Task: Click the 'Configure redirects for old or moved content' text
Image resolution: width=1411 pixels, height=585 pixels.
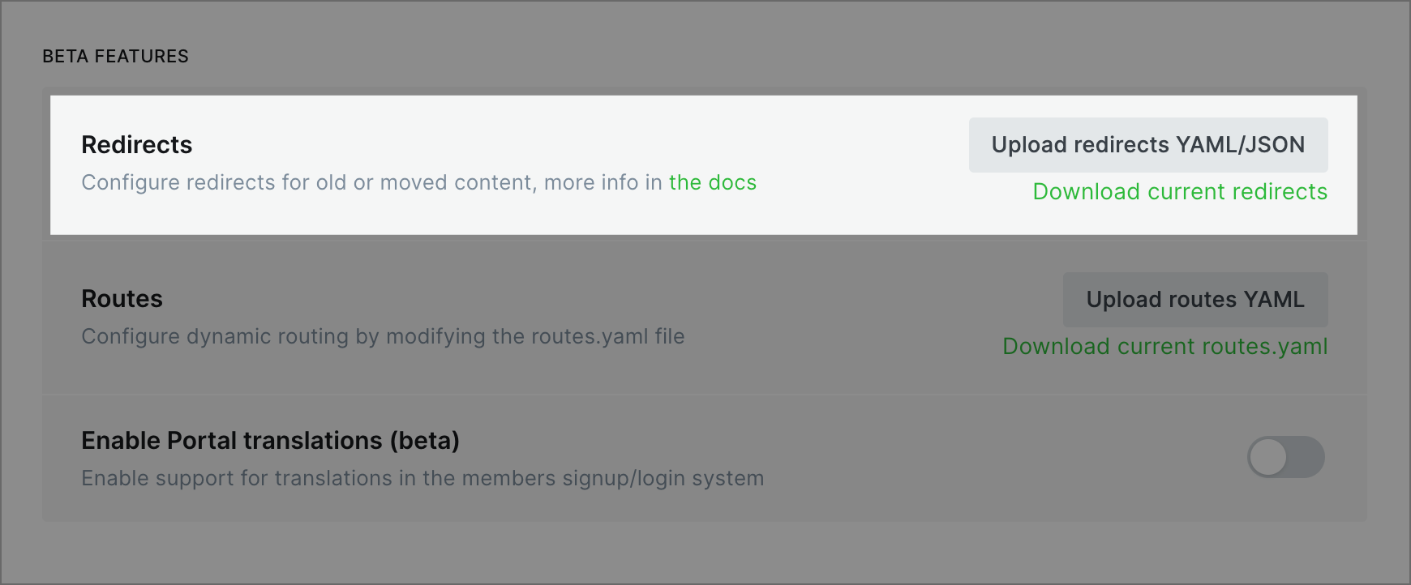Action: point(308,183)
